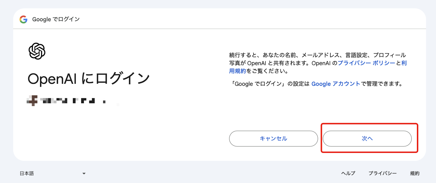Click the '続行すると' consent paragraph
Screen dimensions: 436x183
[x=318, y=63]
